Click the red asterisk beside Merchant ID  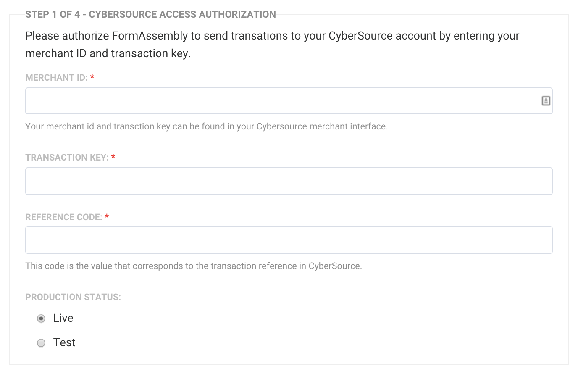(92, 77)
